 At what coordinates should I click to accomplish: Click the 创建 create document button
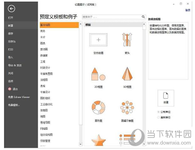[166, 98]
